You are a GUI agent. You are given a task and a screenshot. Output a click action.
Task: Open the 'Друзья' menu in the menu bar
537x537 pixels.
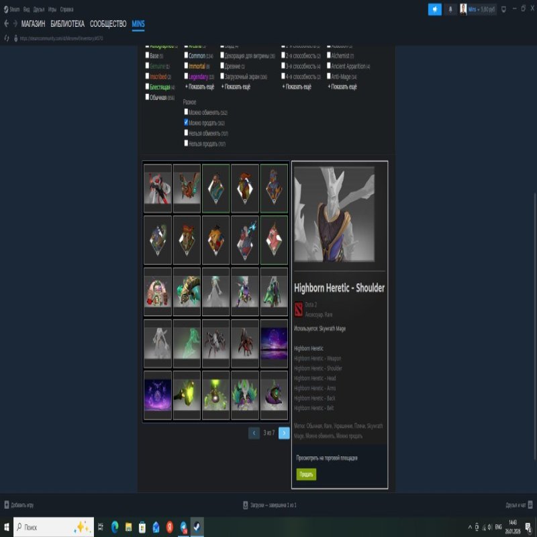click(x=38, y=9)
